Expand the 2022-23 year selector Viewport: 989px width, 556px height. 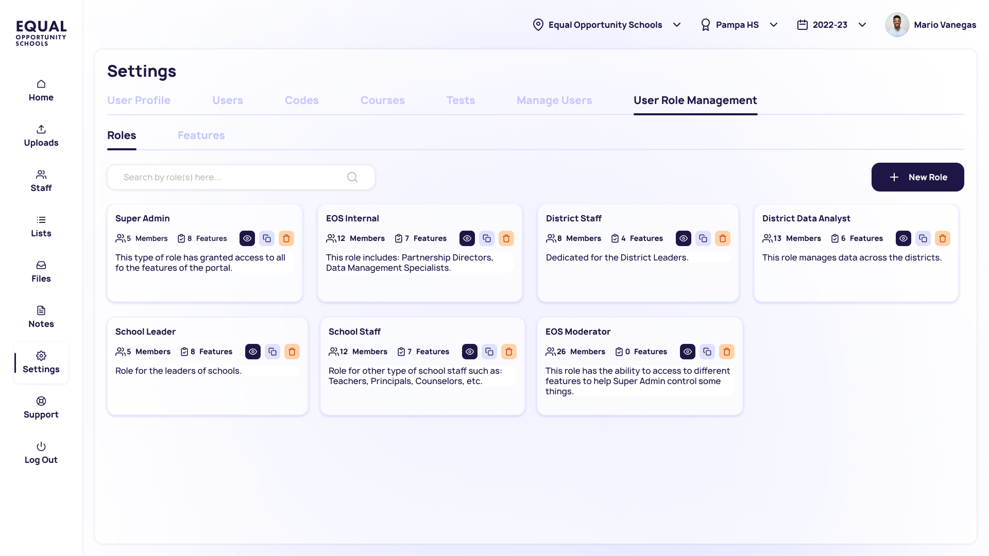point(862,25)
